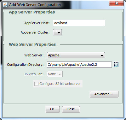Focus the AppServer Host localhost field
The width and height of the screenshot is (126, 120).
tap(79, 23)
